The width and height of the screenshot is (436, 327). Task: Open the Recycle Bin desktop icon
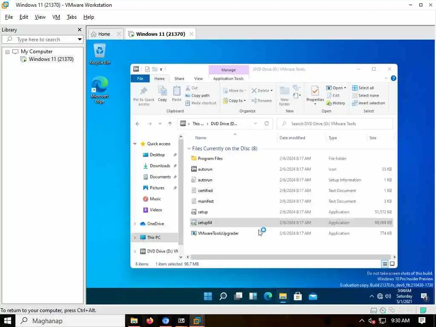pyautogui.click(x=100, y=54)
